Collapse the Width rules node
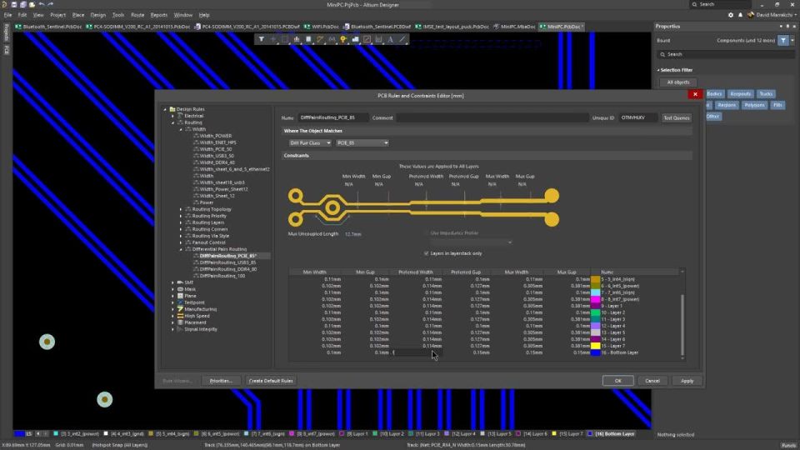800x450 pixels. (181, 129)
